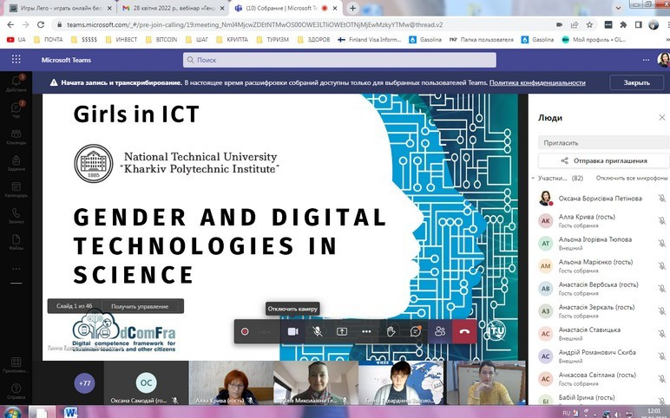
Task: Open the Calendar (Календарь) sidebar icon
Action: [16, 190]
